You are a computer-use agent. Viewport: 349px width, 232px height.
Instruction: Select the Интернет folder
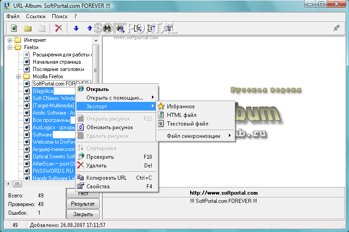[x=35, y=40]
